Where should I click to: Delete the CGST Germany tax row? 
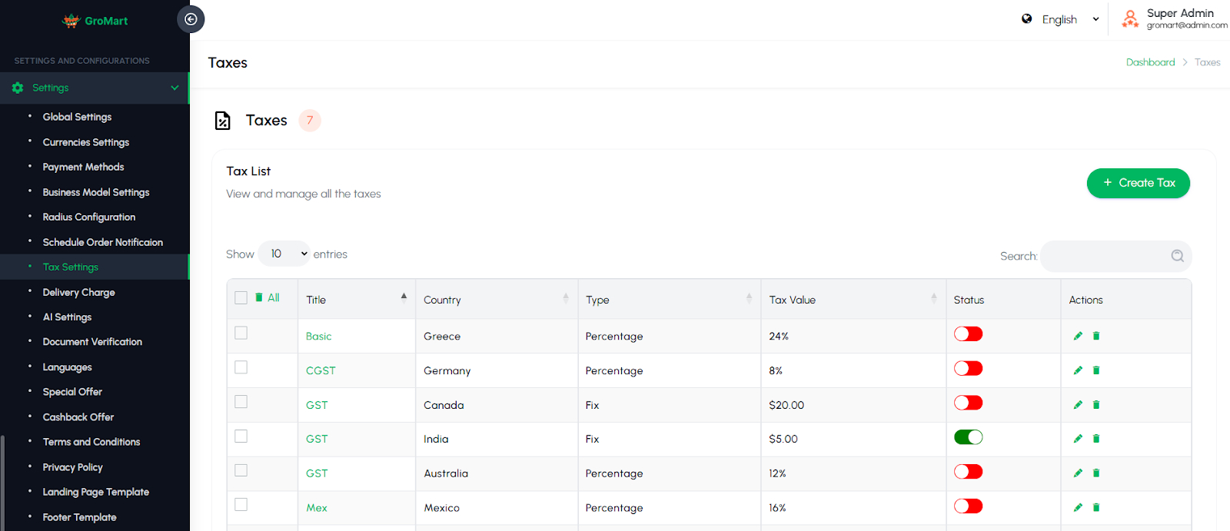coord(1096,370)
